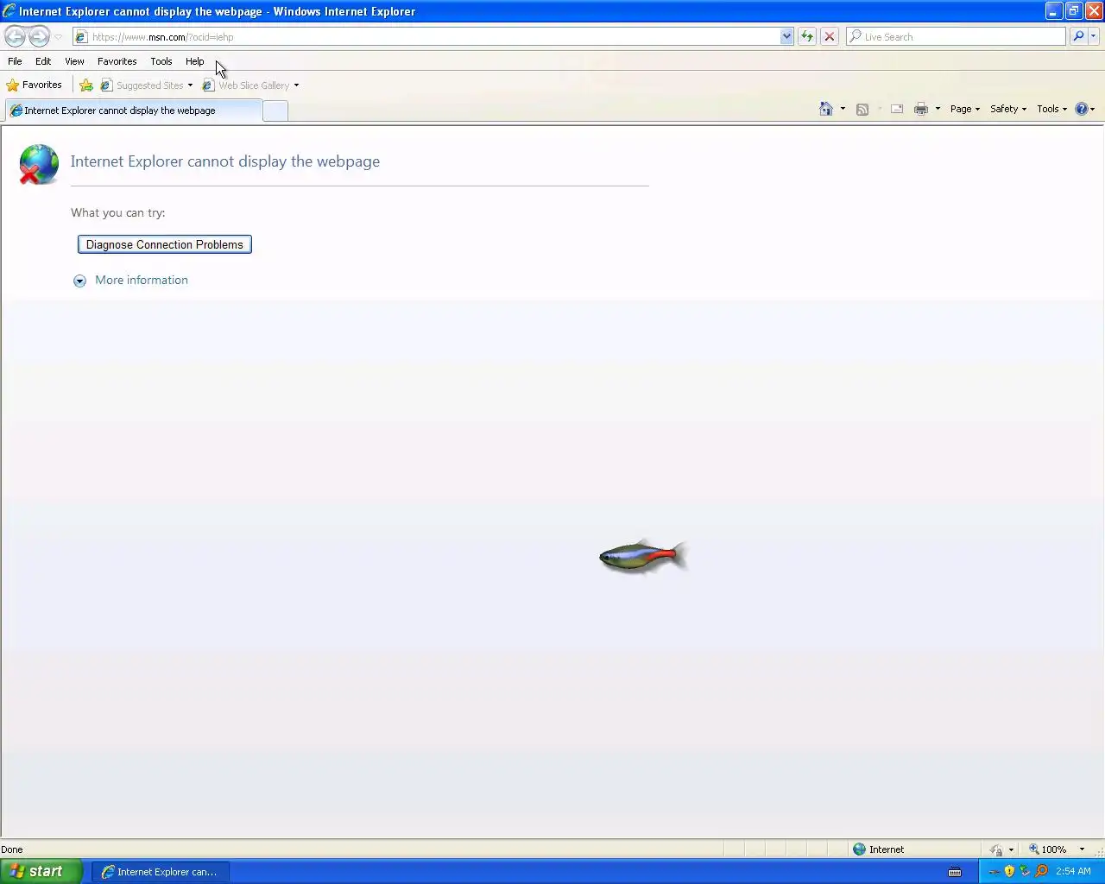Open the Help menu
Screen dimensions: 1105x884
(x=194, y=61)
